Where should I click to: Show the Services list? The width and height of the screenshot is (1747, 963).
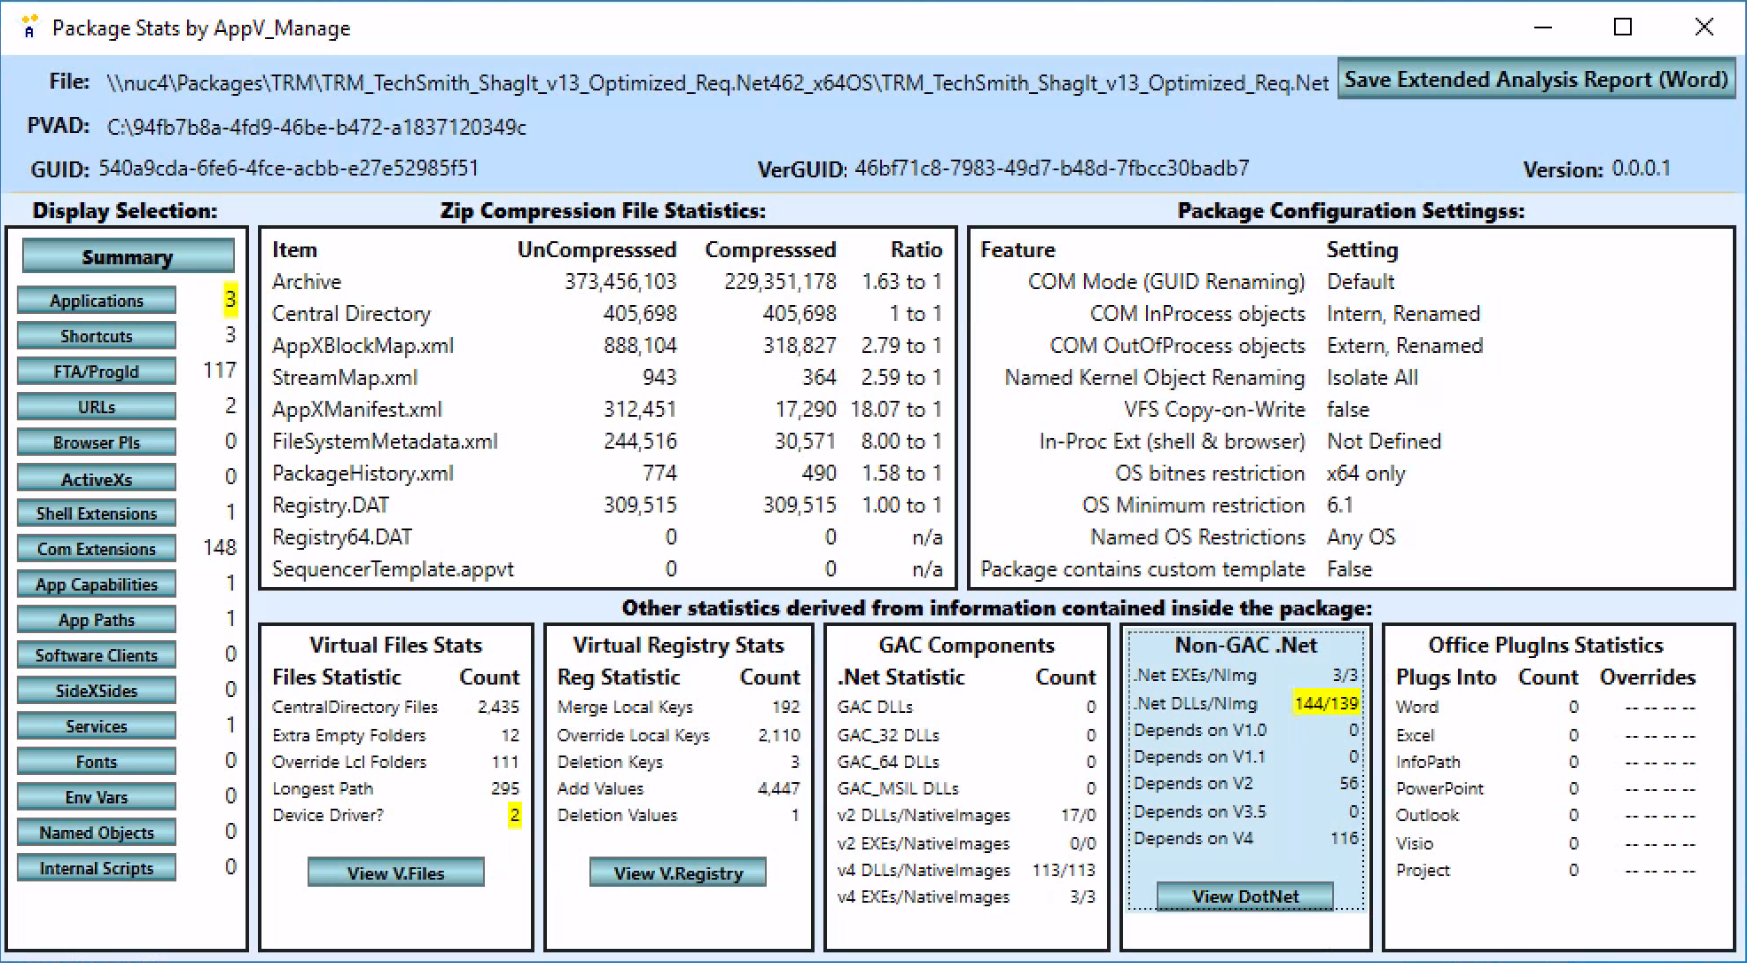pyautogui.click(x=97, y=726)
